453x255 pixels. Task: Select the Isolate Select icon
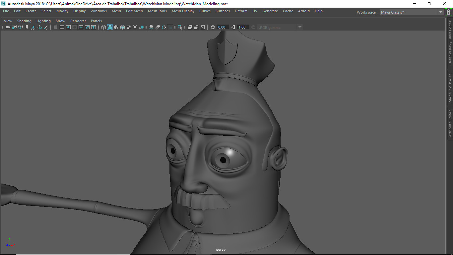tap(181, 27)
